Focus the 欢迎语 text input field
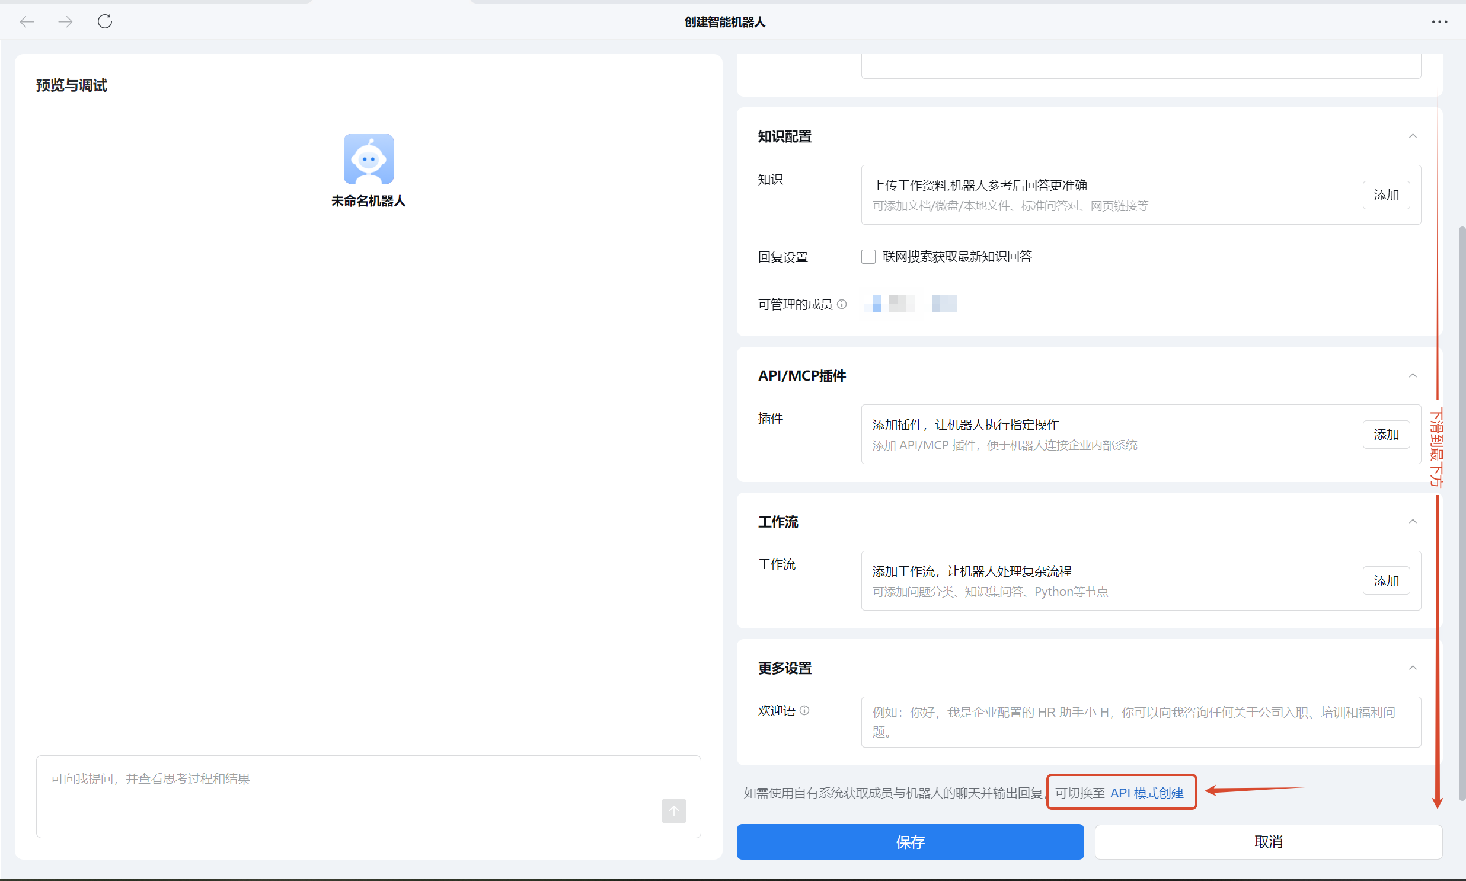The width and height of the screenshot is (1466, 881). tap(1141, 722)
